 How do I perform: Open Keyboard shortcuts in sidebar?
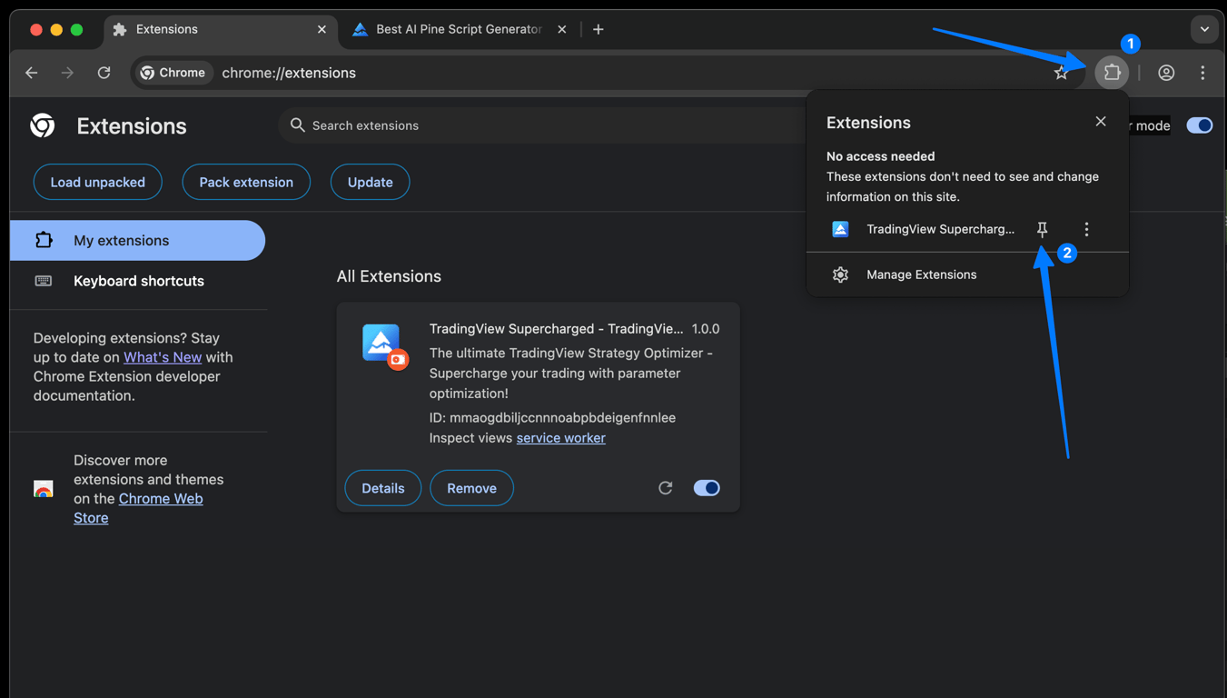pos(138,281)
